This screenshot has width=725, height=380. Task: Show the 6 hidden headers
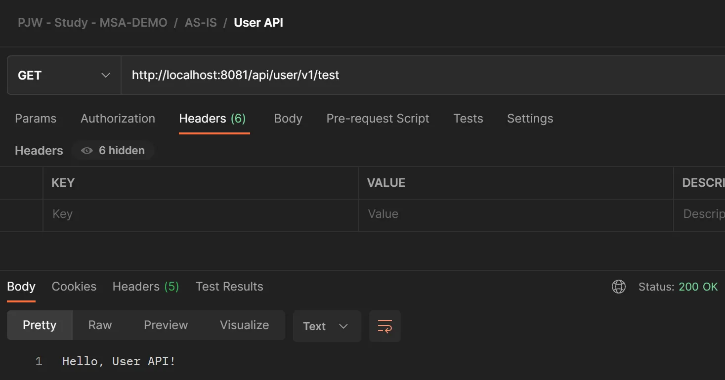(113, 151)
